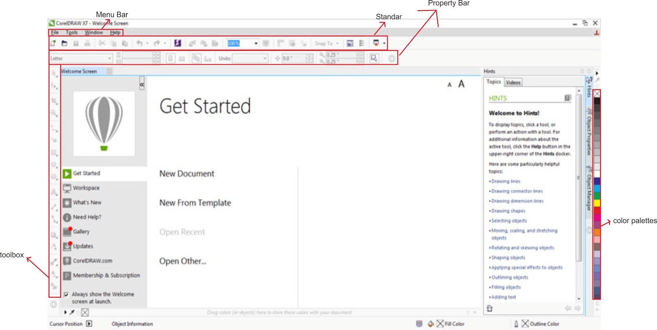The image size is (657, 330).
Task: Select the Welcome Screen document tab
Action: coord(79,71)
